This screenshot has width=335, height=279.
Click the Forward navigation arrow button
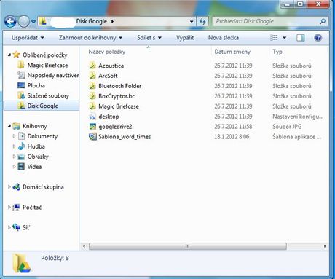(23, 22)
